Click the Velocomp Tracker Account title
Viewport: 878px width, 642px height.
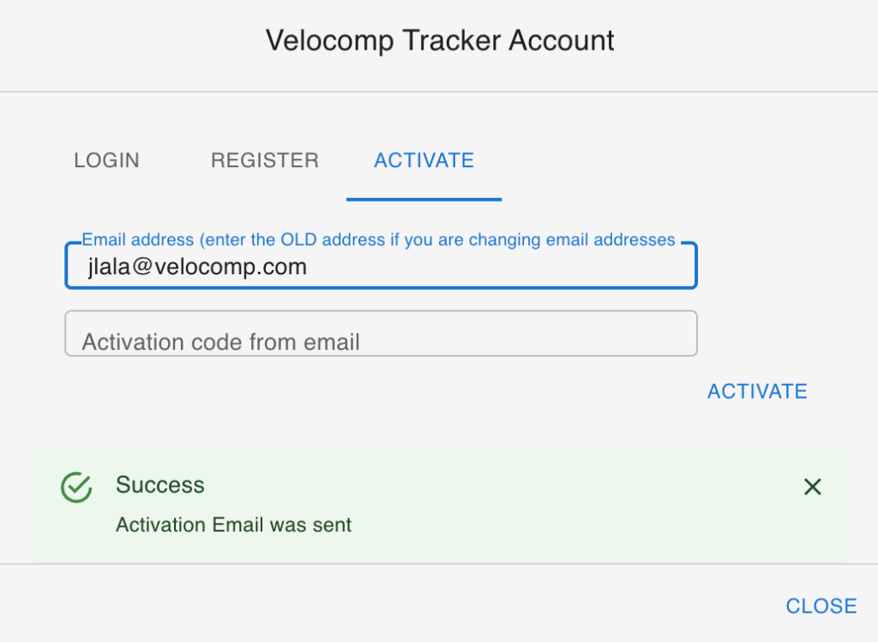[439, 40]
